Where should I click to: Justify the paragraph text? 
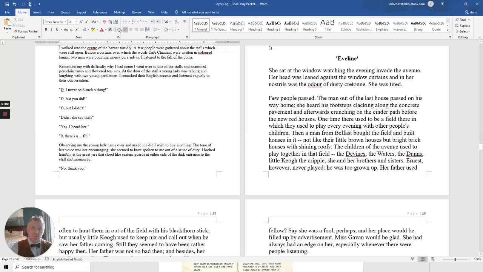[x=142, y=29]
